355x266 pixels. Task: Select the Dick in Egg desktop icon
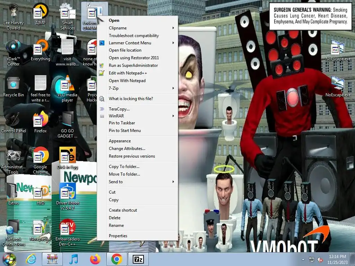point(67,159)
